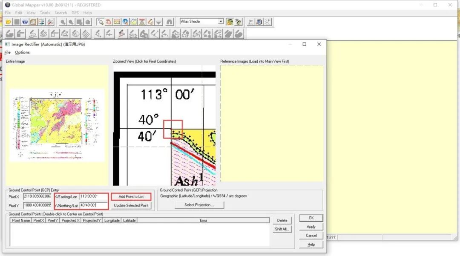Select the Measure ruler tool
Viewport: 460px width, 256px height.
tap(117, 22)
